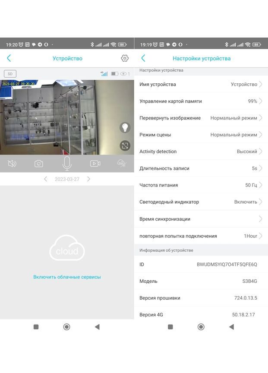Activate the microphone talk button
268x373 pixels.
67,164
